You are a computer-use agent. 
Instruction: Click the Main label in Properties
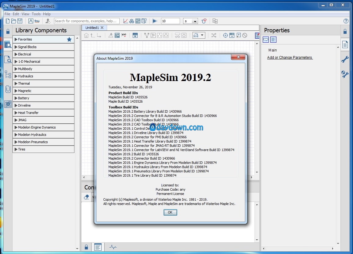273,50
